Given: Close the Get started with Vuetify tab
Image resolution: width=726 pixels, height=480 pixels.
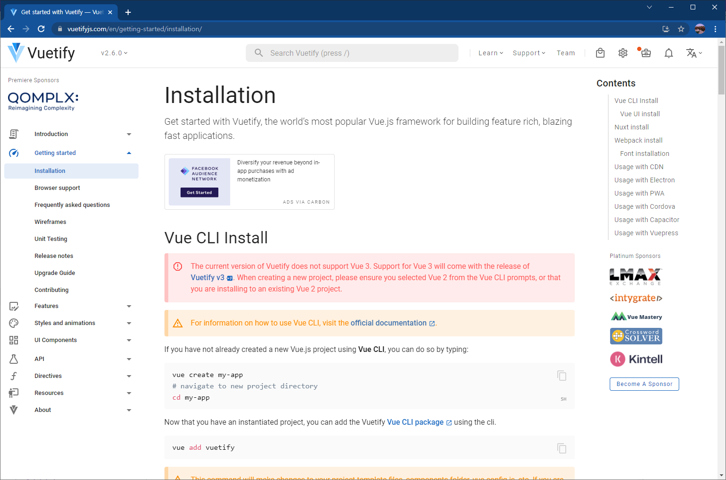Looking at the screenshot, I should (110, 12).
